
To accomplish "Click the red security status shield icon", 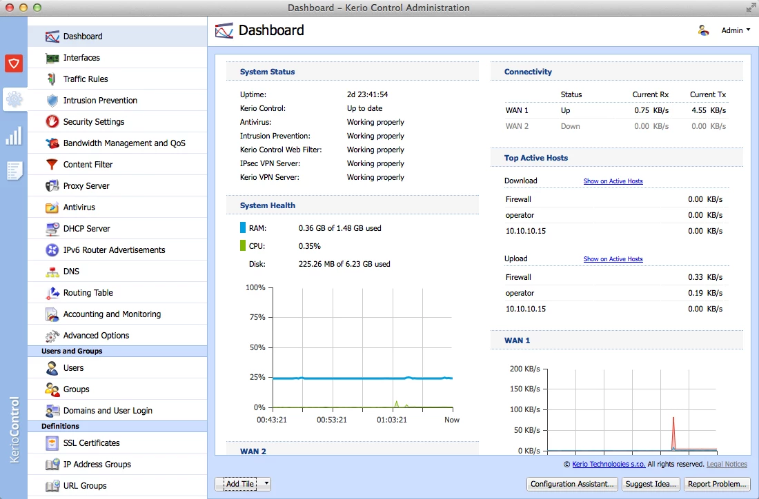I will pos(13,63).
